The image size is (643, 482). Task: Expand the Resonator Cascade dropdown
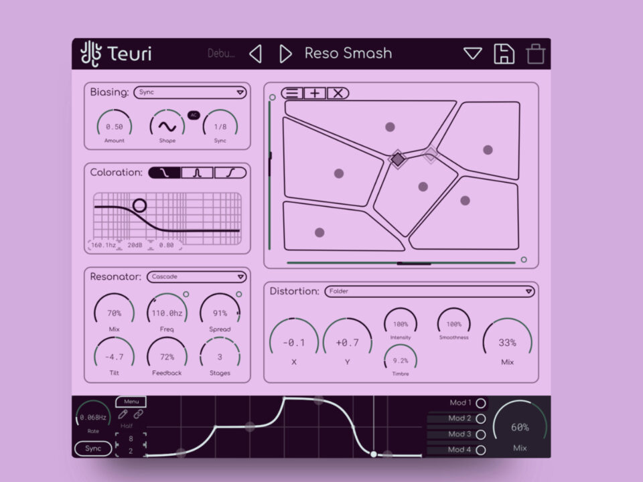tap(198, 276)
